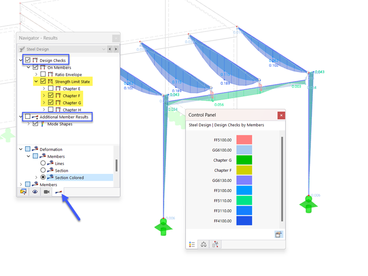This screenshot has width=368, height=276.
Task: Toggle Deformation checkbox
Action: coord(28,149)
